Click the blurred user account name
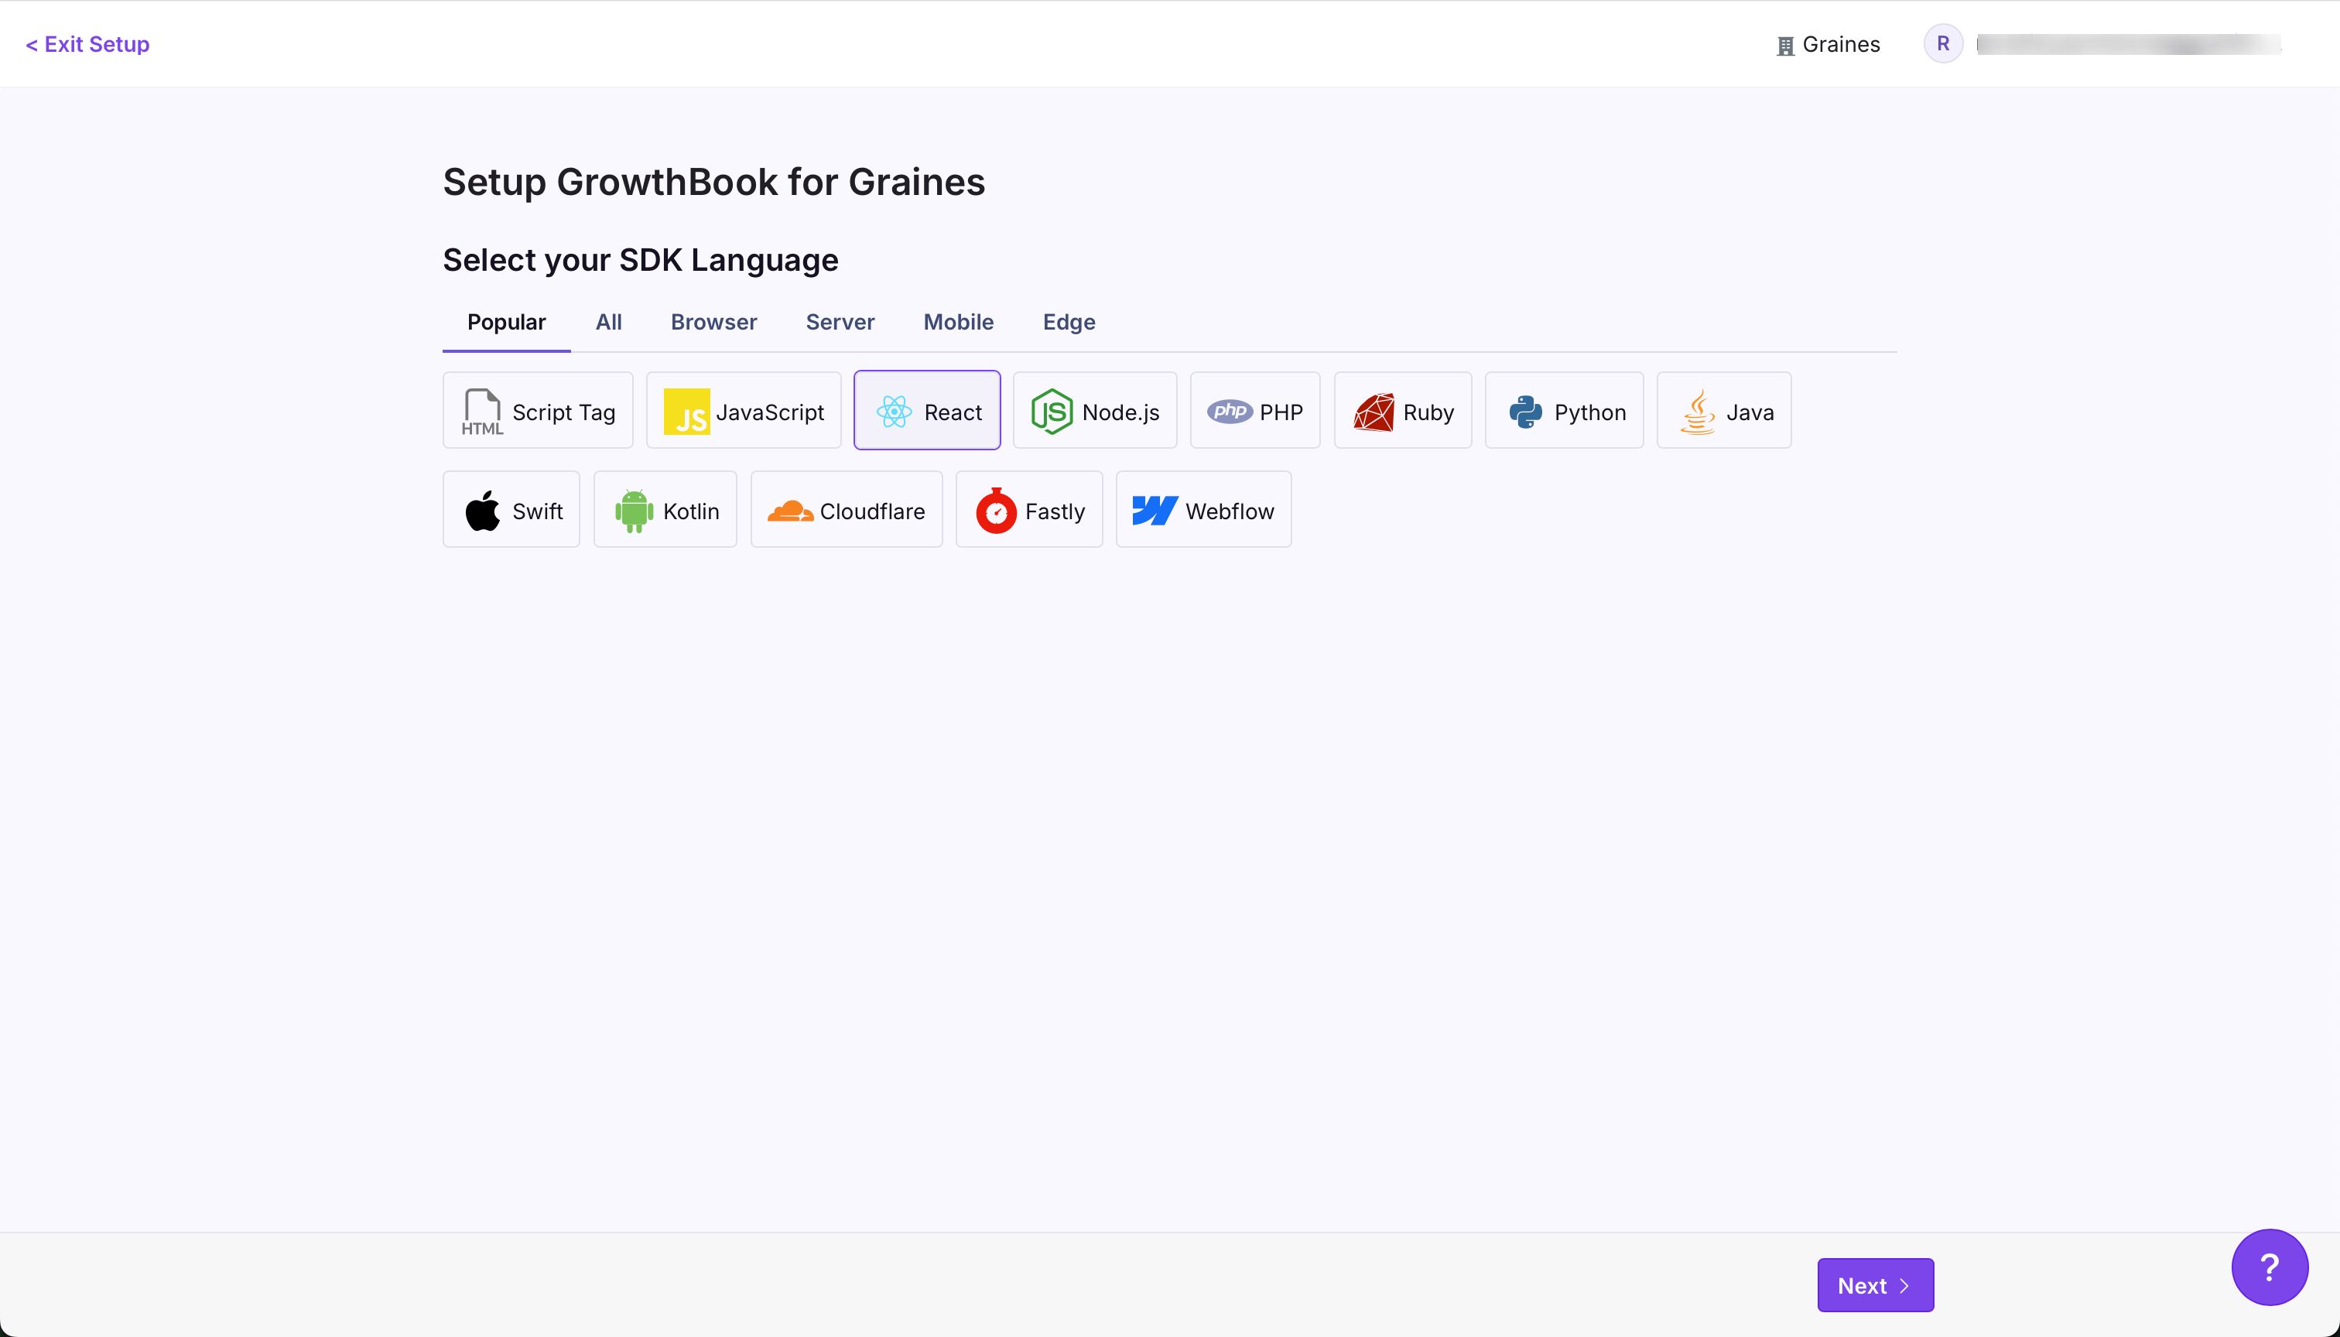 click(x=2129, y=44)
